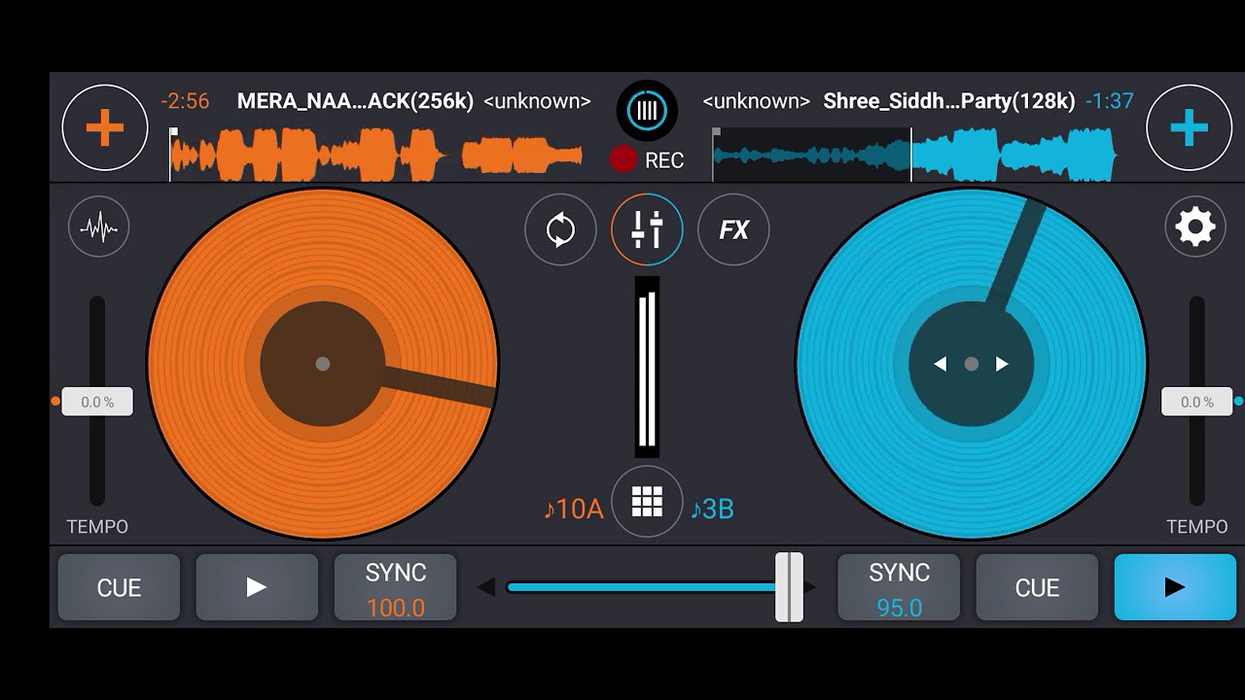Click the blue track waveform overview
The height and width of the screenshot is (700, 1245).
(914, 155)
